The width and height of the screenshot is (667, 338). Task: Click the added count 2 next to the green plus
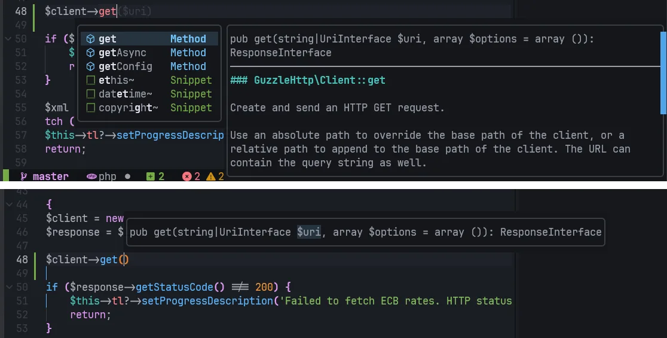tap(161, 176)
